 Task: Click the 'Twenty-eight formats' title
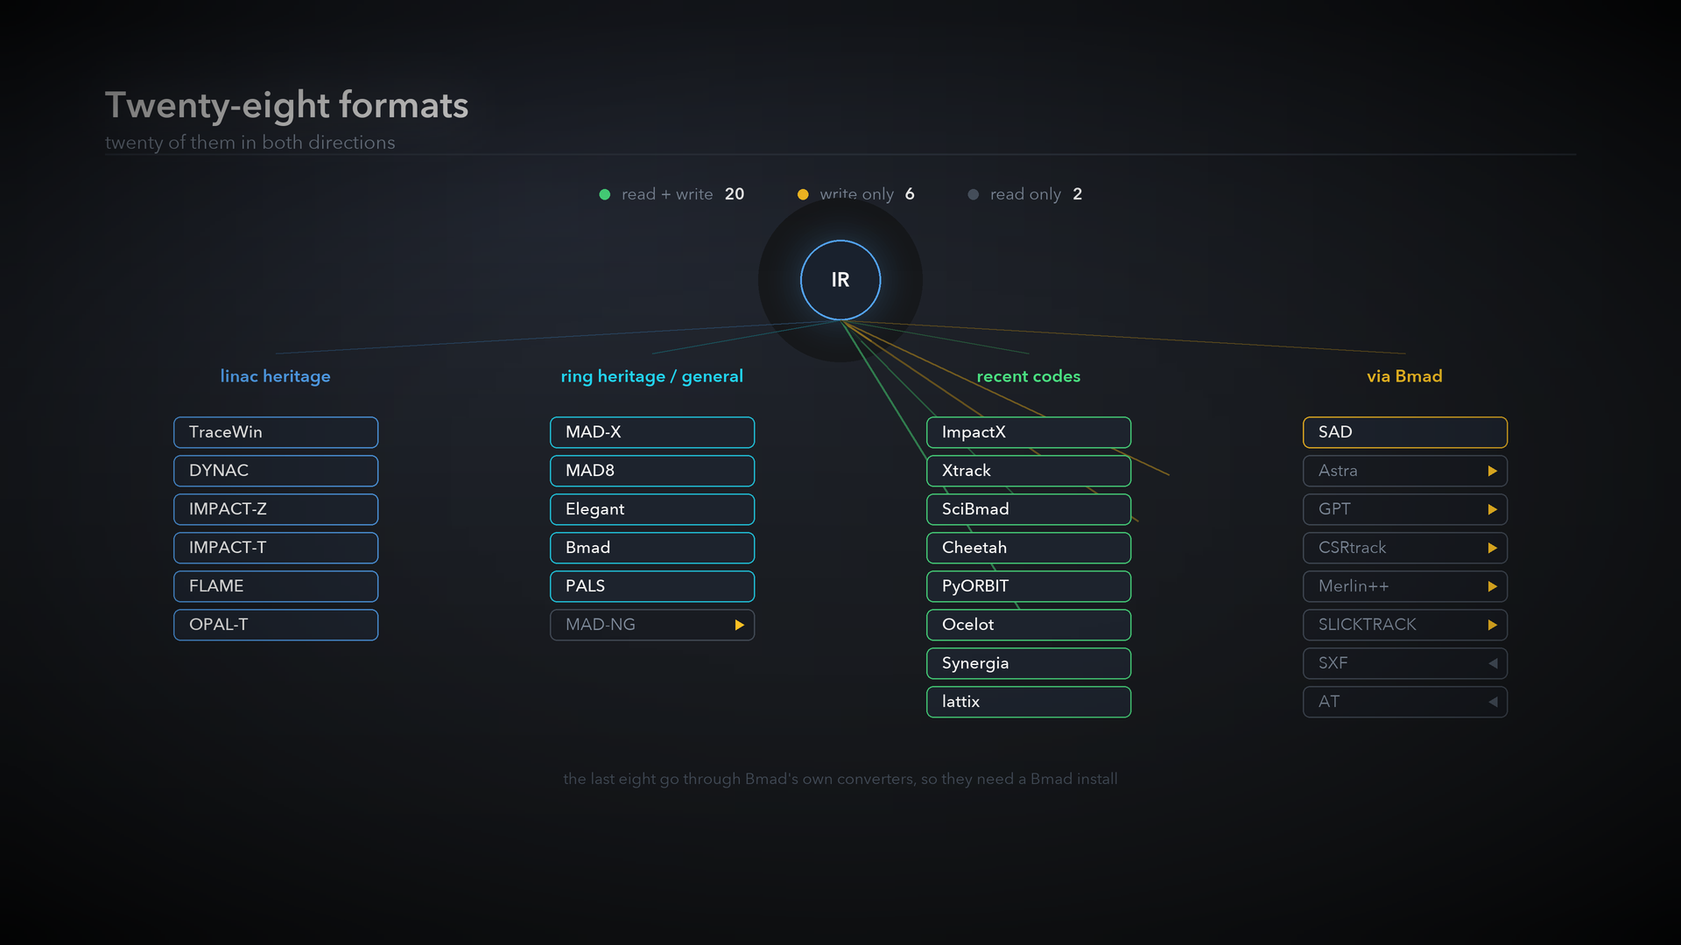pos(287,105)
